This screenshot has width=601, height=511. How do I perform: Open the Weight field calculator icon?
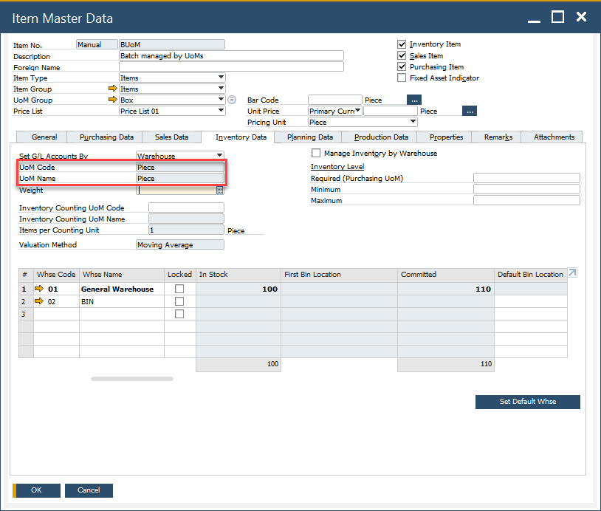(219, 191)
